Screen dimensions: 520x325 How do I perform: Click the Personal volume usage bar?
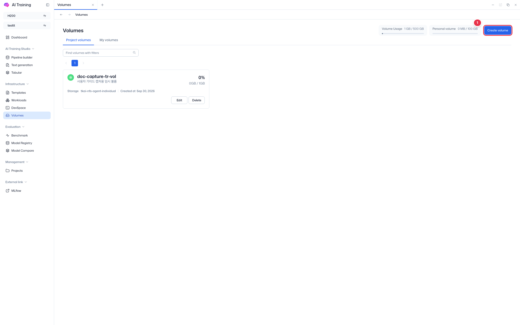click(455, 34)
